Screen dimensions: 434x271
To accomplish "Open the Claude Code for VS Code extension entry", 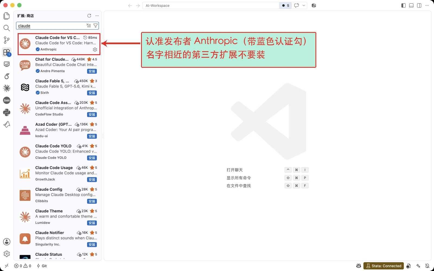I will point(59,44).
